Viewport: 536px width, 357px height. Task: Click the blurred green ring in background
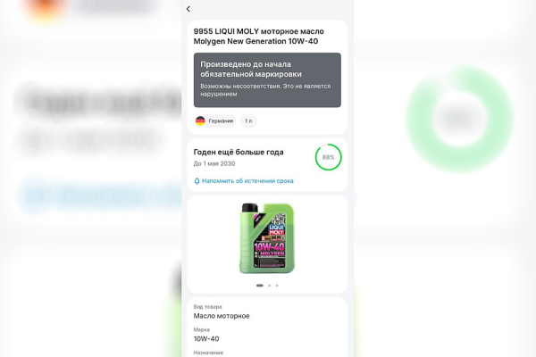click(460, 119)
